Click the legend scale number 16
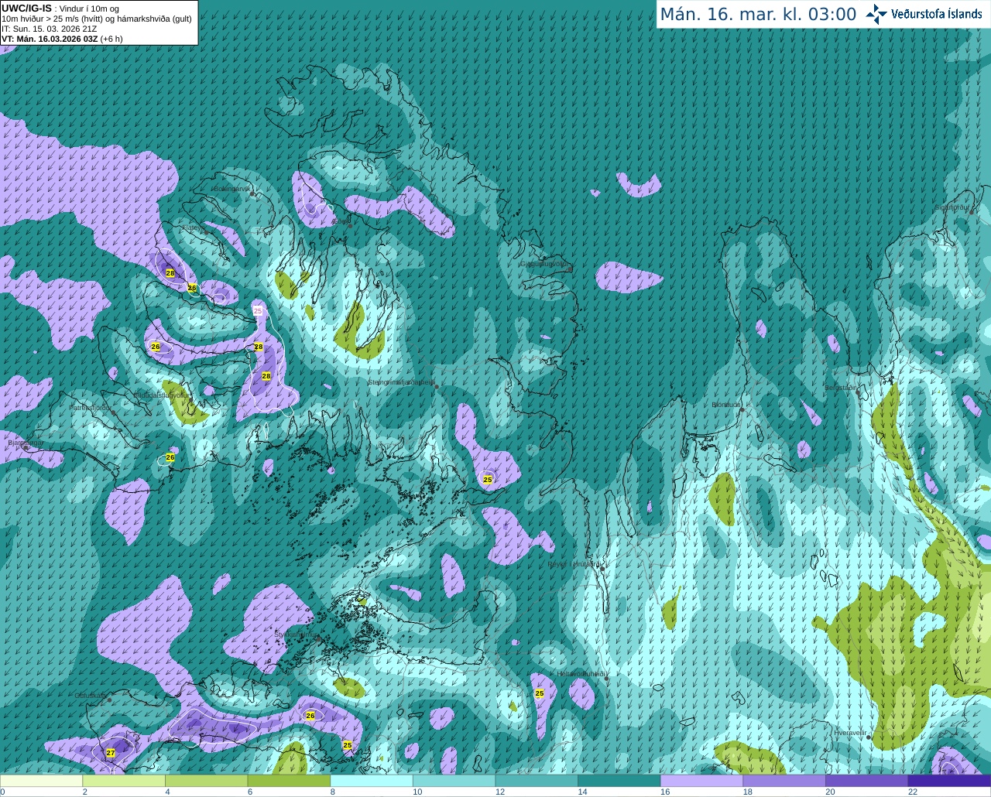This screenshot has width=991, height=797. [664, 792]
